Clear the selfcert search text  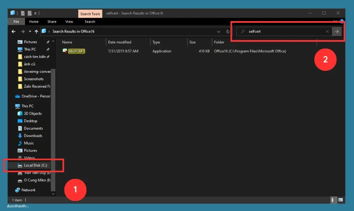[327, 32]
